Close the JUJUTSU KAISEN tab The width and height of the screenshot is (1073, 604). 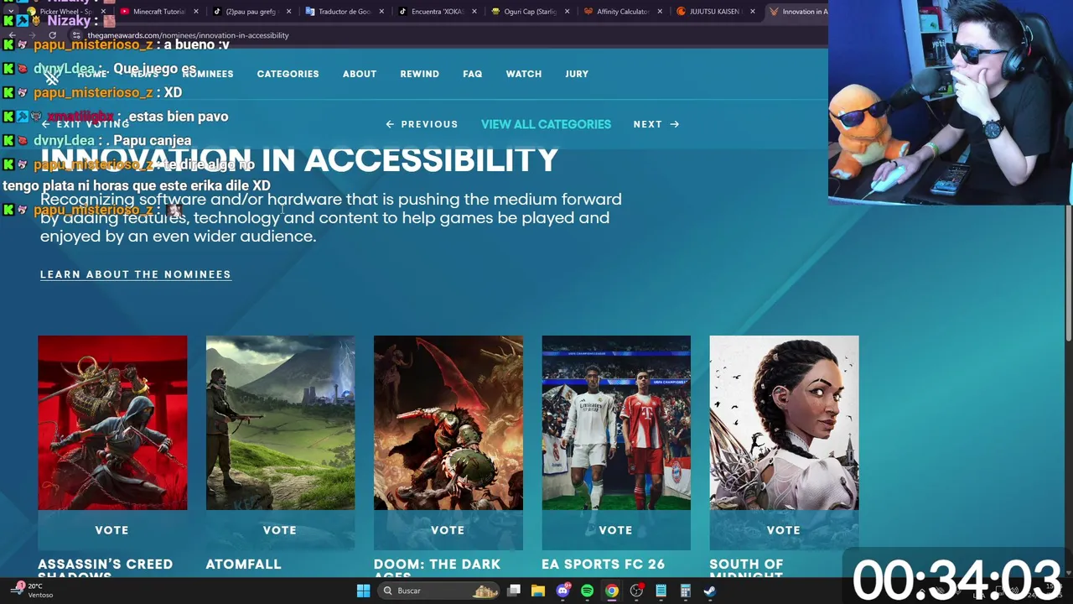point(752,12)
